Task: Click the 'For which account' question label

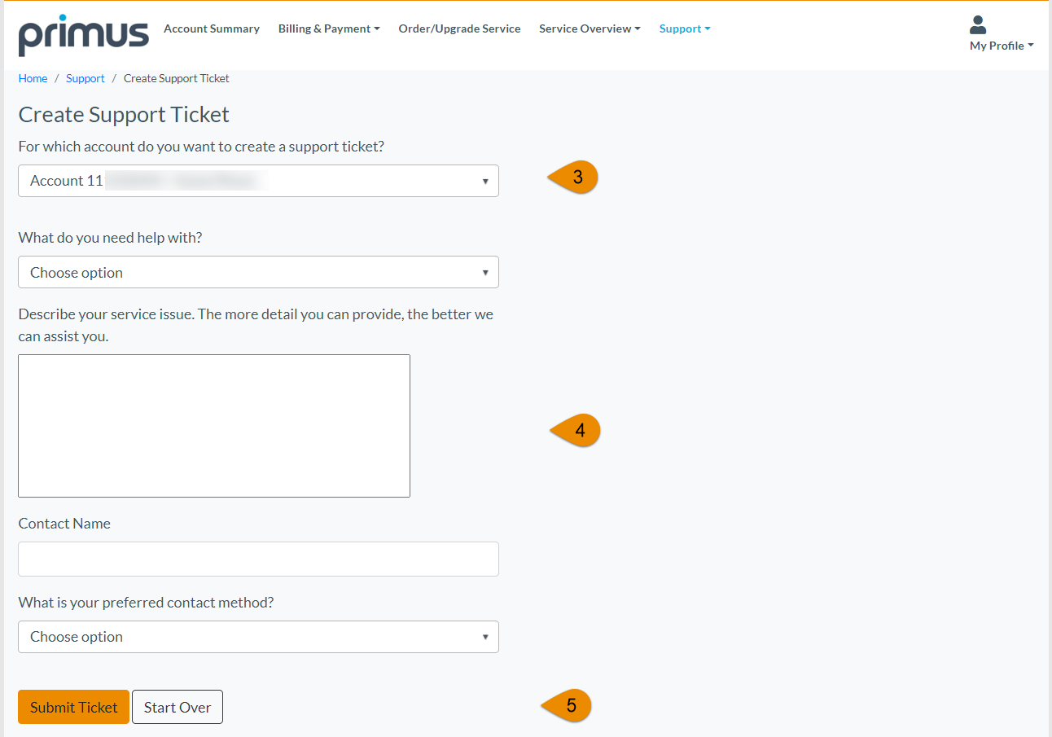Action: tap(201, 147)
